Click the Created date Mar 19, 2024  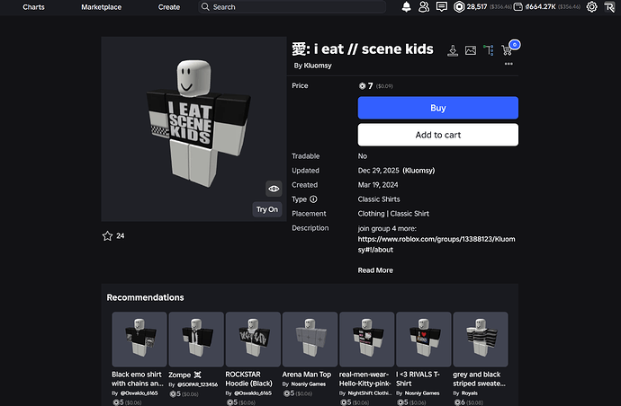pos(378,185)
